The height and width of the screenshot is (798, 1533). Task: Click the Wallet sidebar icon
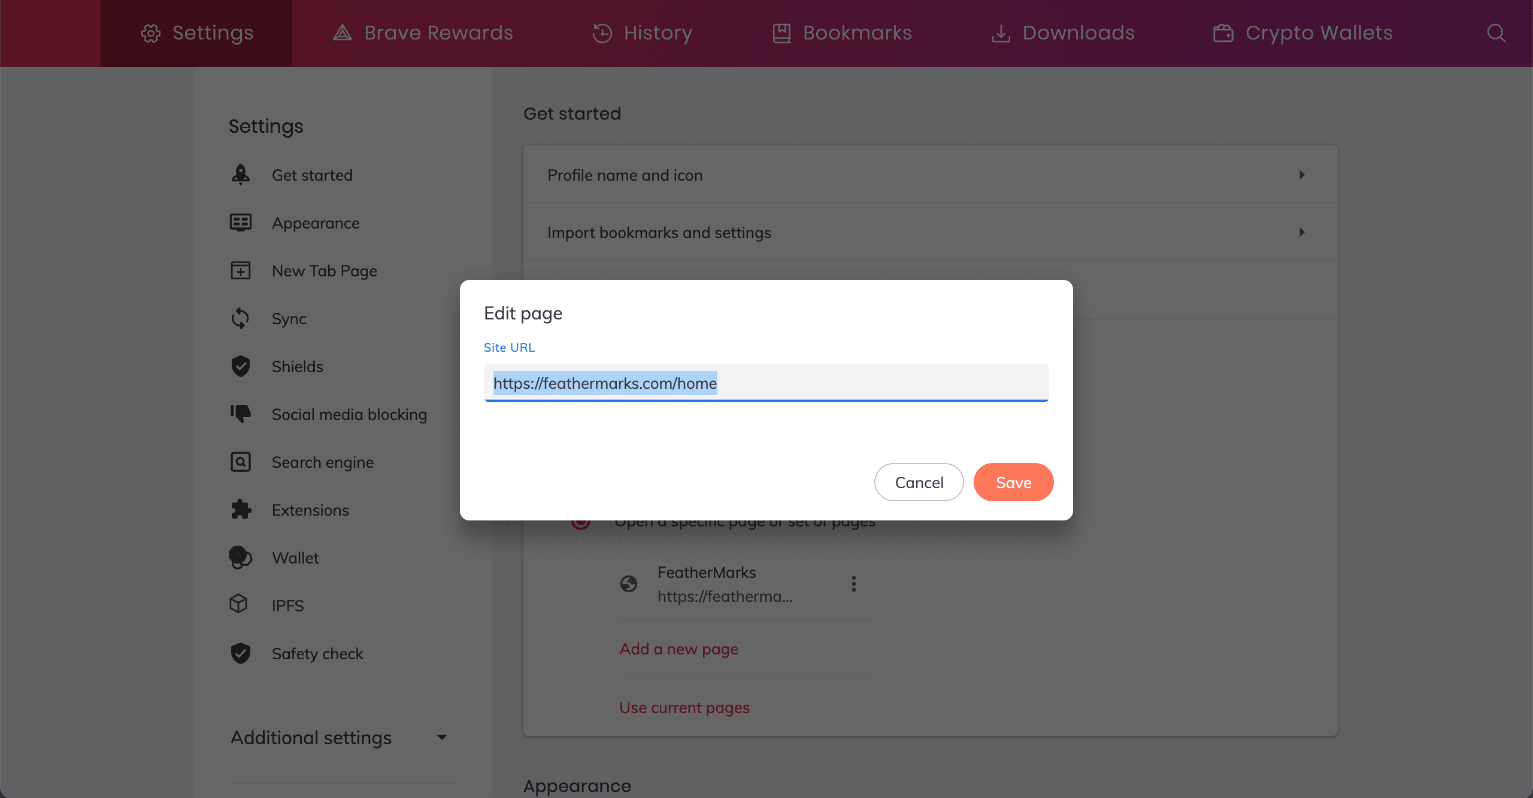241,558
